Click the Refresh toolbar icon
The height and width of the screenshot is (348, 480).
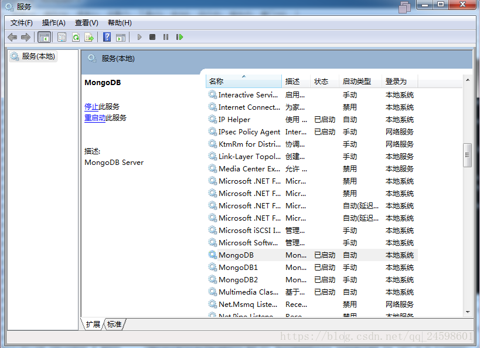pyautogui.click(x=76, y=38)
